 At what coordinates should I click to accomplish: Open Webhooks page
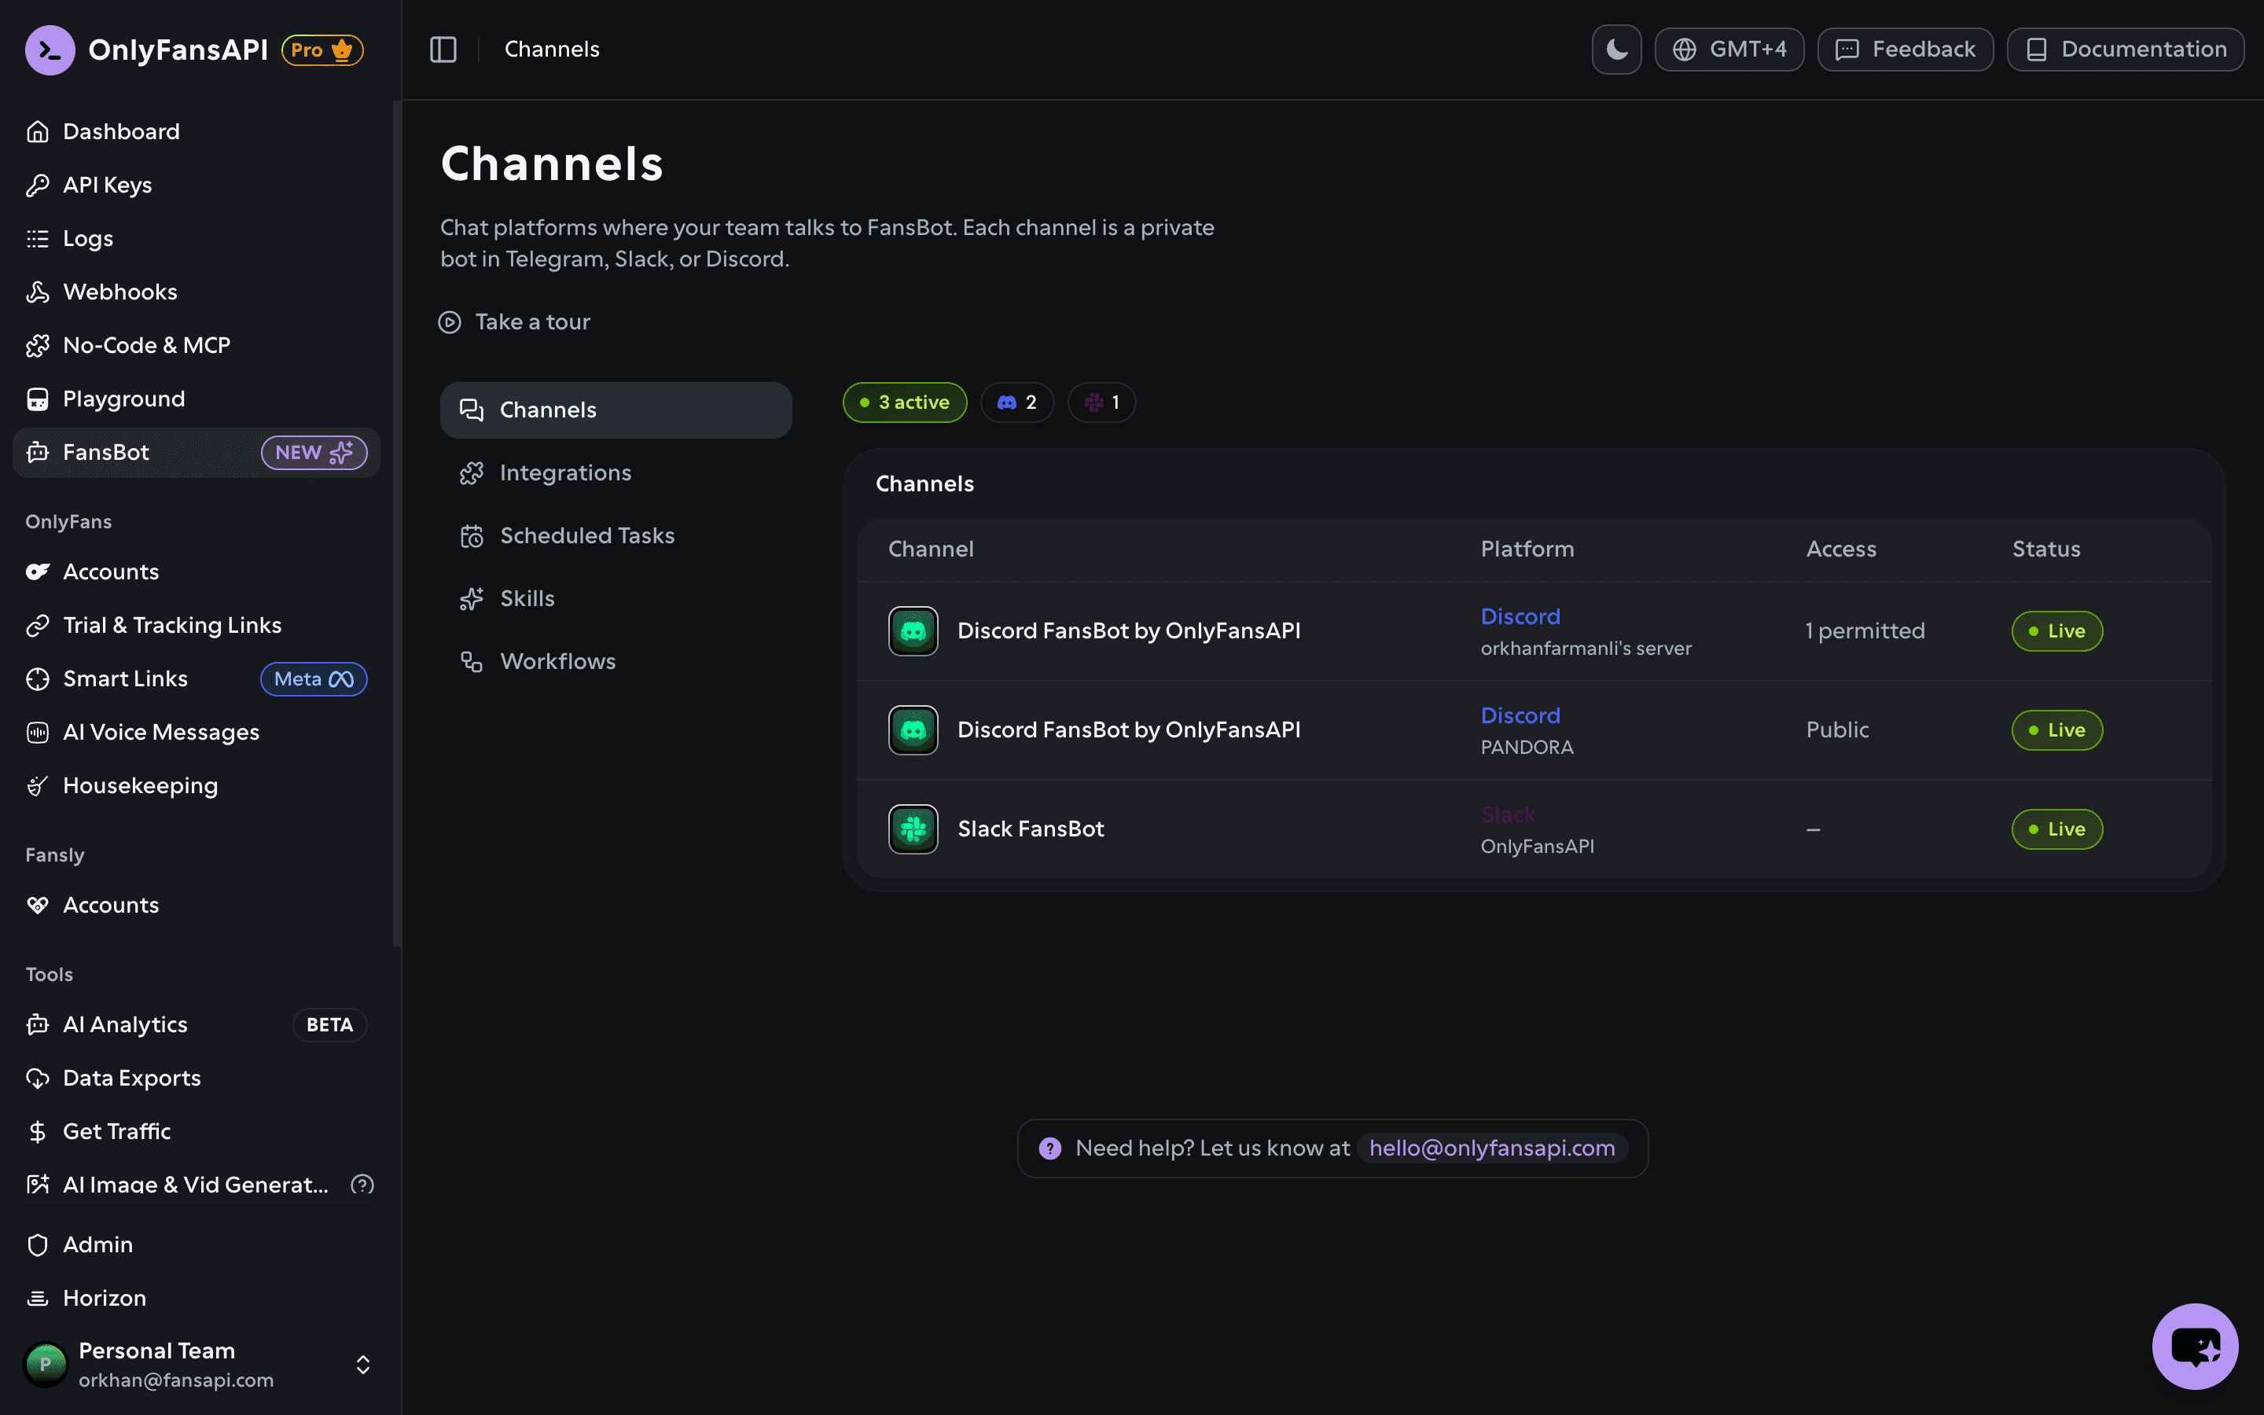click(197, 292)
